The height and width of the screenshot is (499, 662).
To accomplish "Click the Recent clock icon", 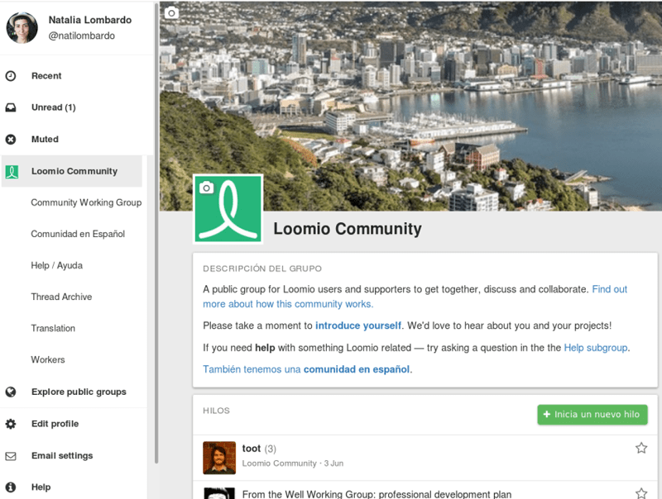I will click(x=11, y=76).
